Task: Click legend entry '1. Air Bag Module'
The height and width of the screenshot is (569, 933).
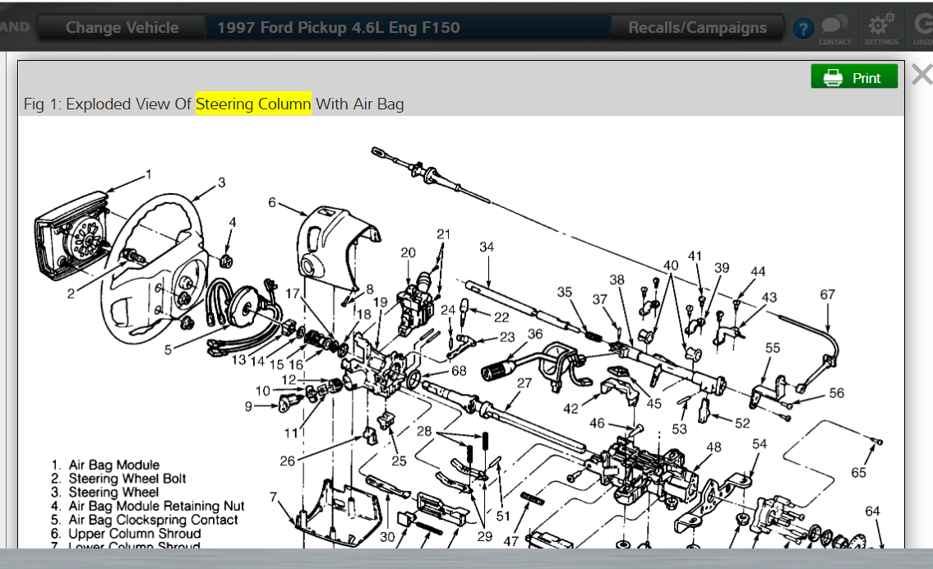Action: coord(105,465)
